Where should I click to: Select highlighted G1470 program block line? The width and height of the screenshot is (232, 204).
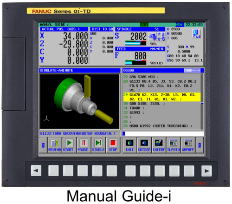(162, 97)
